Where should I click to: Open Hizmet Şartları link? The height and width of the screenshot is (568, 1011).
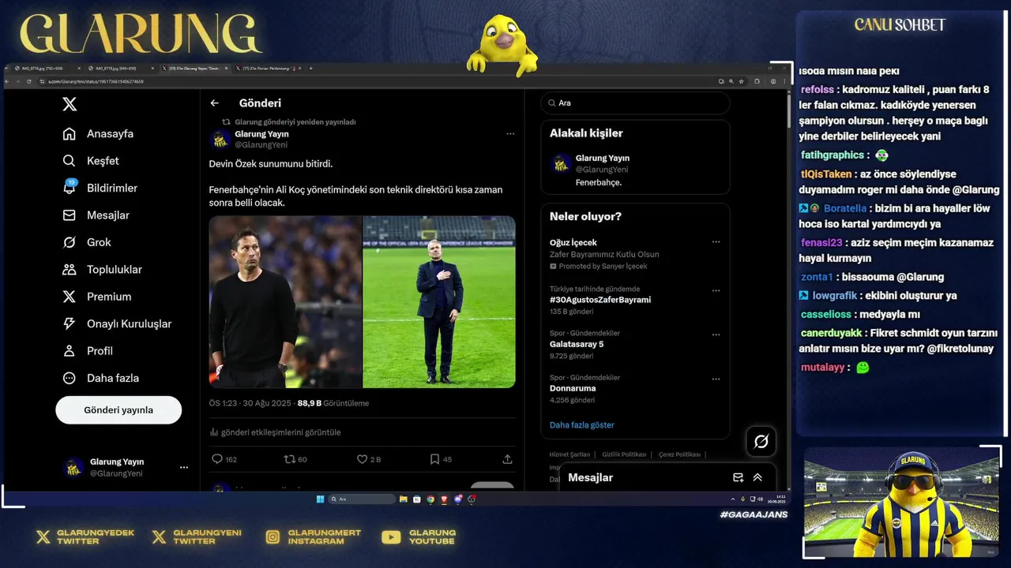[x=569, y=455]
